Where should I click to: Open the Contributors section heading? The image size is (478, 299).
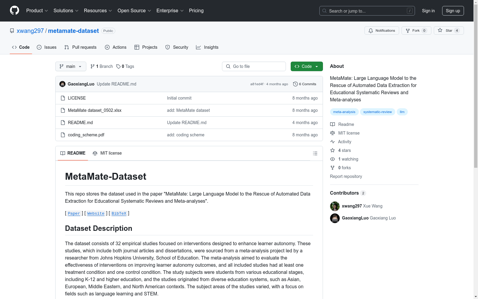pos(348,193)
